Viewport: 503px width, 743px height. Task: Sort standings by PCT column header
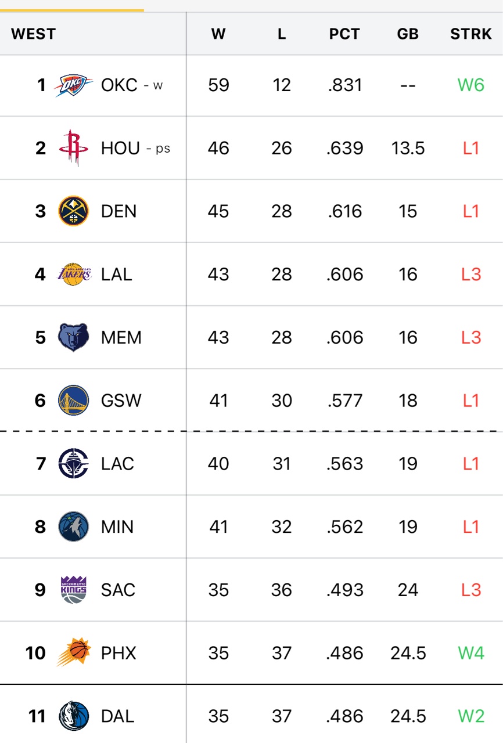click(345, 34)
